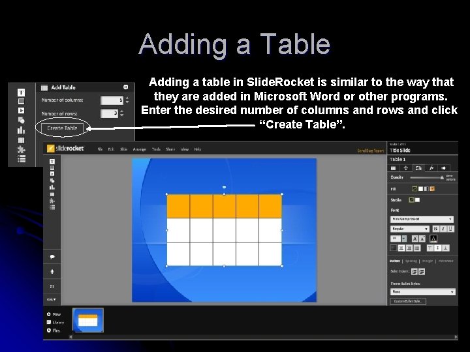The width and height of the screenshot is (470, 352).
Task: Open table properties tab icon
Action: coord(393,168)
